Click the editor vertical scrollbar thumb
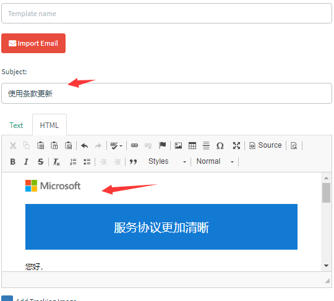 tap(326, 193)
